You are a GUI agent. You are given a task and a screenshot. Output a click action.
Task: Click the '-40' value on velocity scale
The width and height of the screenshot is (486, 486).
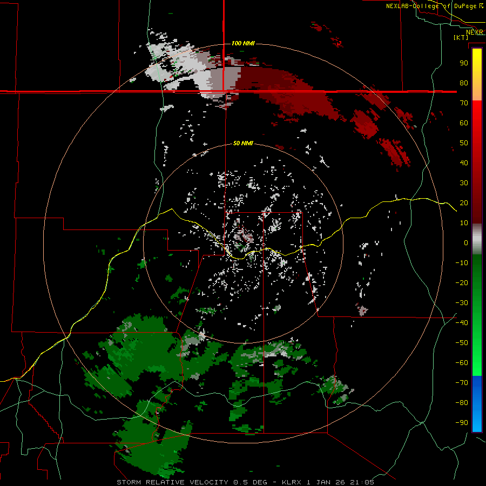(462, 323)
